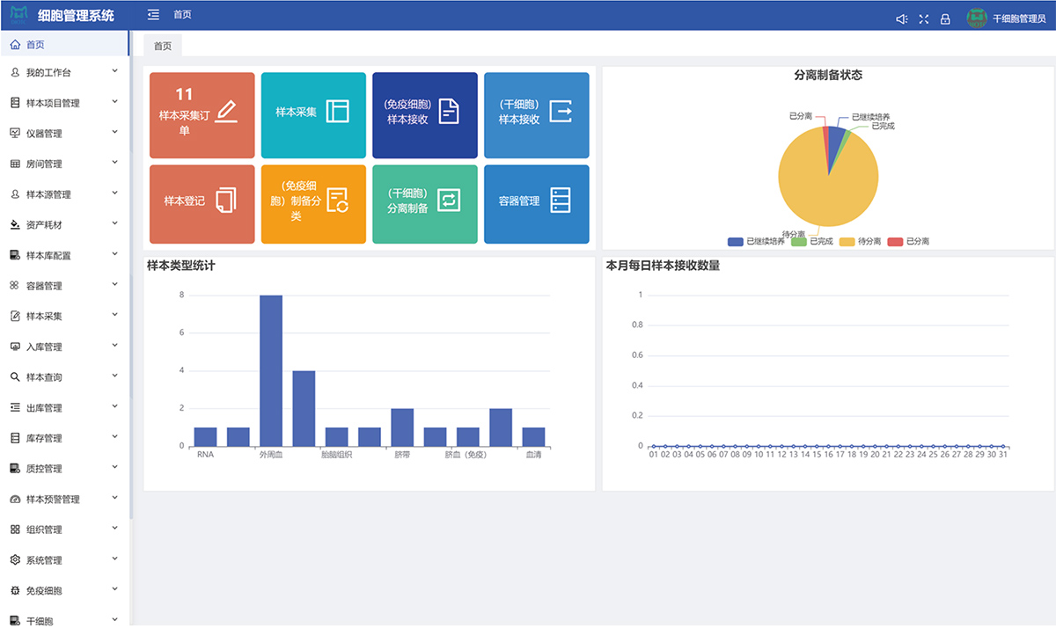Click the tallest 外周血 bar in chart
Viewport: 1056px width, 628px height.
point(270,369)
